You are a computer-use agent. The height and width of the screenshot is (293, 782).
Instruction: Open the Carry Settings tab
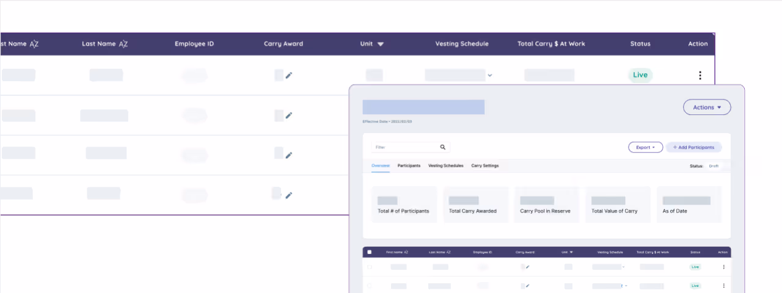point(485,166)
